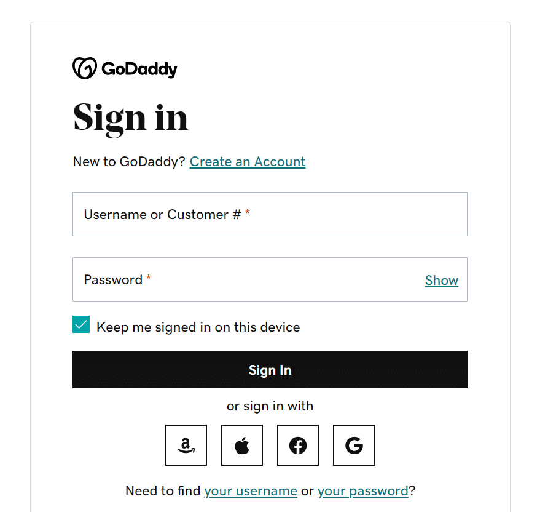Sign in with the Google icon
This screenshot has height=512, width=556.
tap(354, 445)
